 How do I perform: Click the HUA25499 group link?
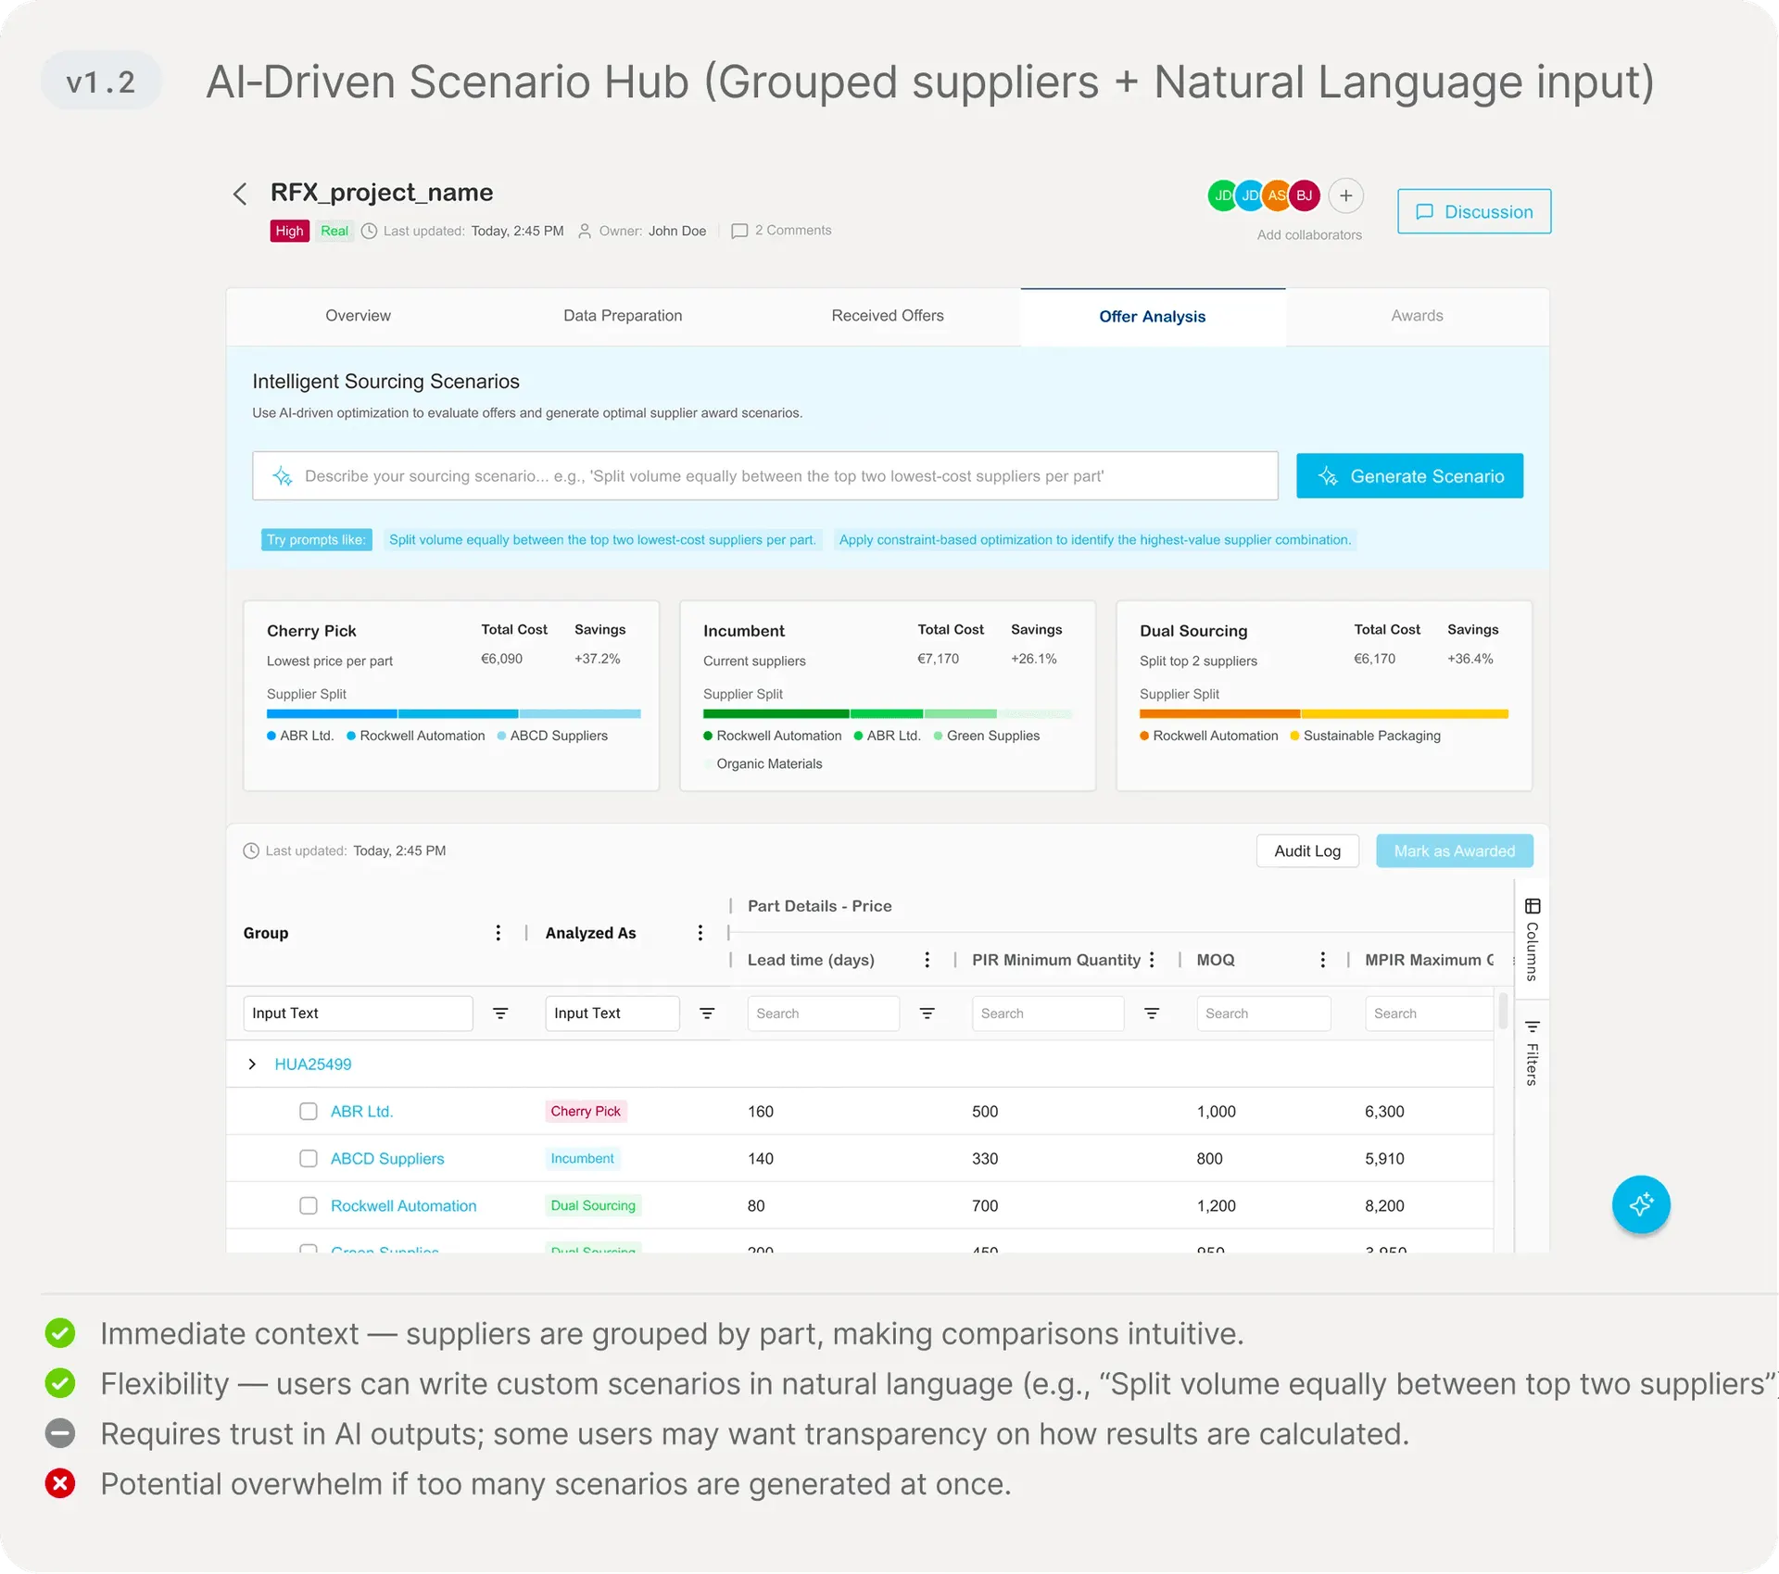pyautogui.click(x=313, y=1064)
